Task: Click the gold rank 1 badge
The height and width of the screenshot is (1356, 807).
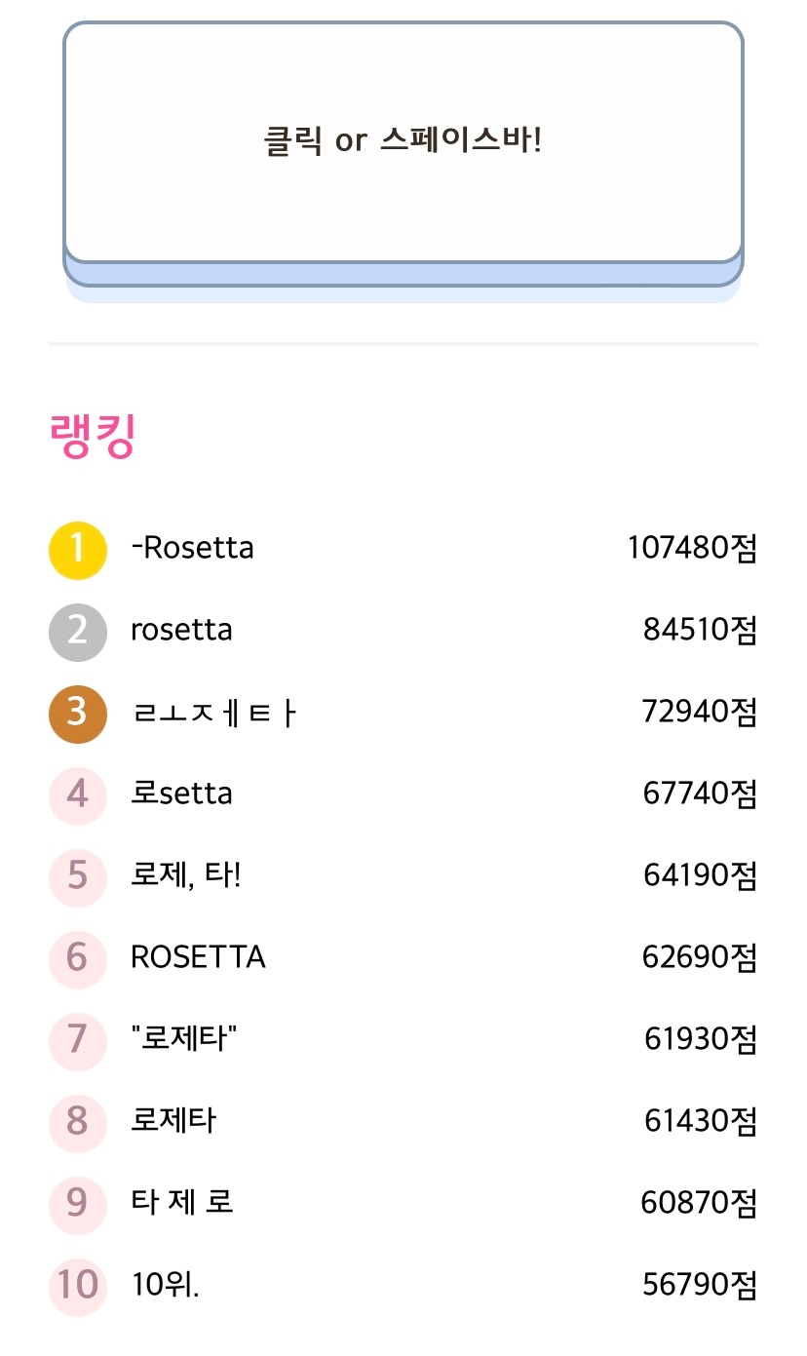Action: [x=77, y=550]
